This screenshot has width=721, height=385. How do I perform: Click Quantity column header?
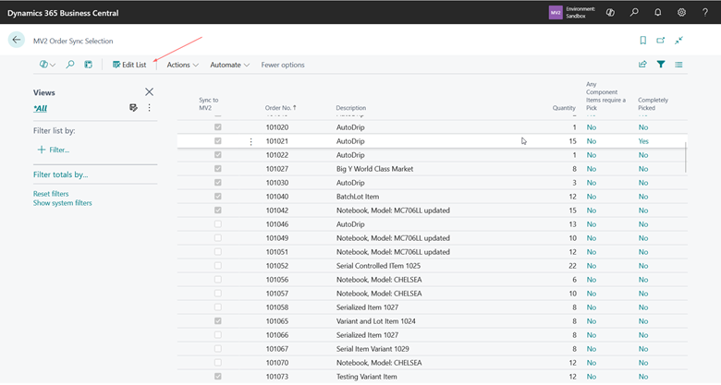[x=564, y=108]
